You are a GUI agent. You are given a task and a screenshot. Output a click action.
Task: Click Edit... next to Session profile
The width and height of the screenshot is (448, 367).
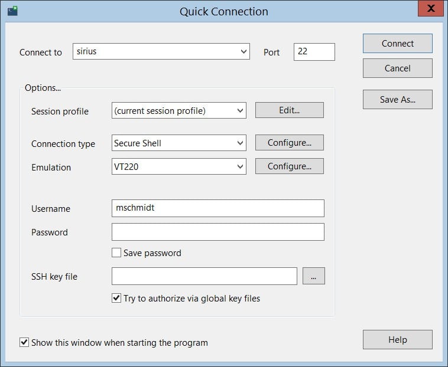(289, 110)
